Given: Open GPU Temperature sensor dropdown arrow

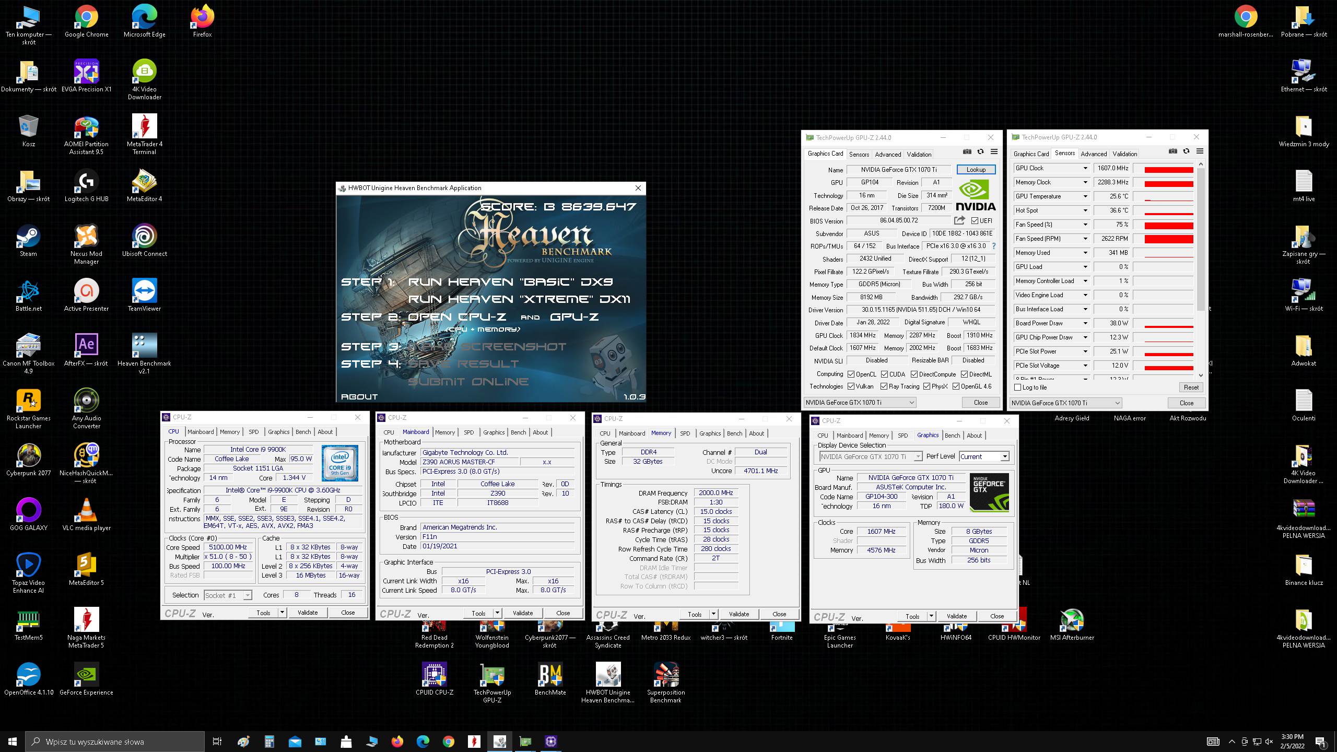Looking at the screenshot, I should click(x=1085, y=196).
